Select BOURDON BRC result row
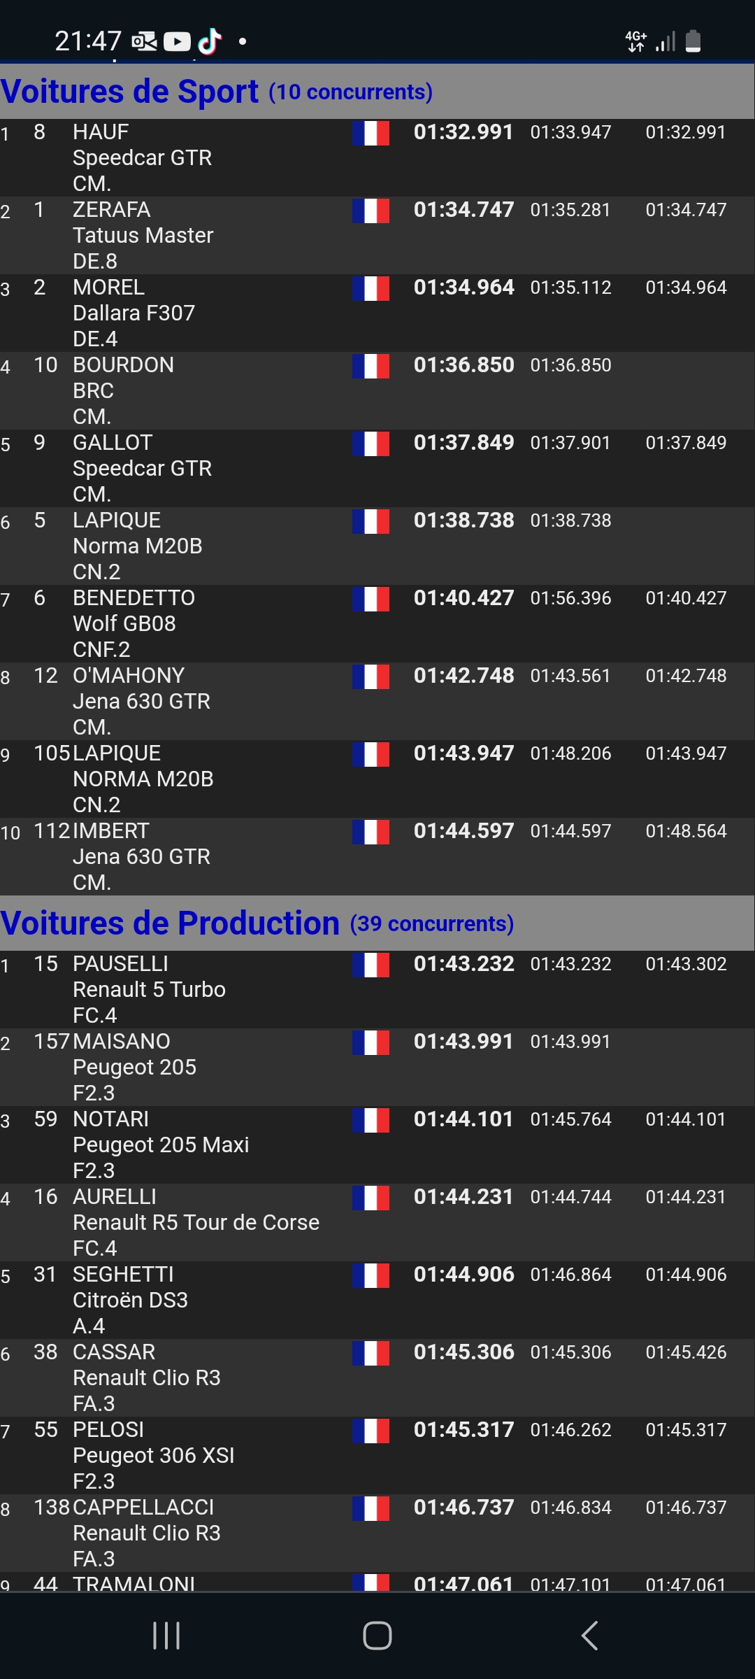The width and height of the screenshot is (755, 1679). tap(377, 390)
